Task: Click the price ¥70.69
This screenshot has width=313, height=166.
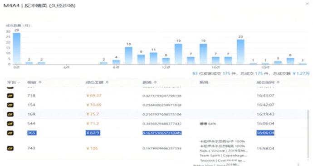Action: [x=94, y=105]
